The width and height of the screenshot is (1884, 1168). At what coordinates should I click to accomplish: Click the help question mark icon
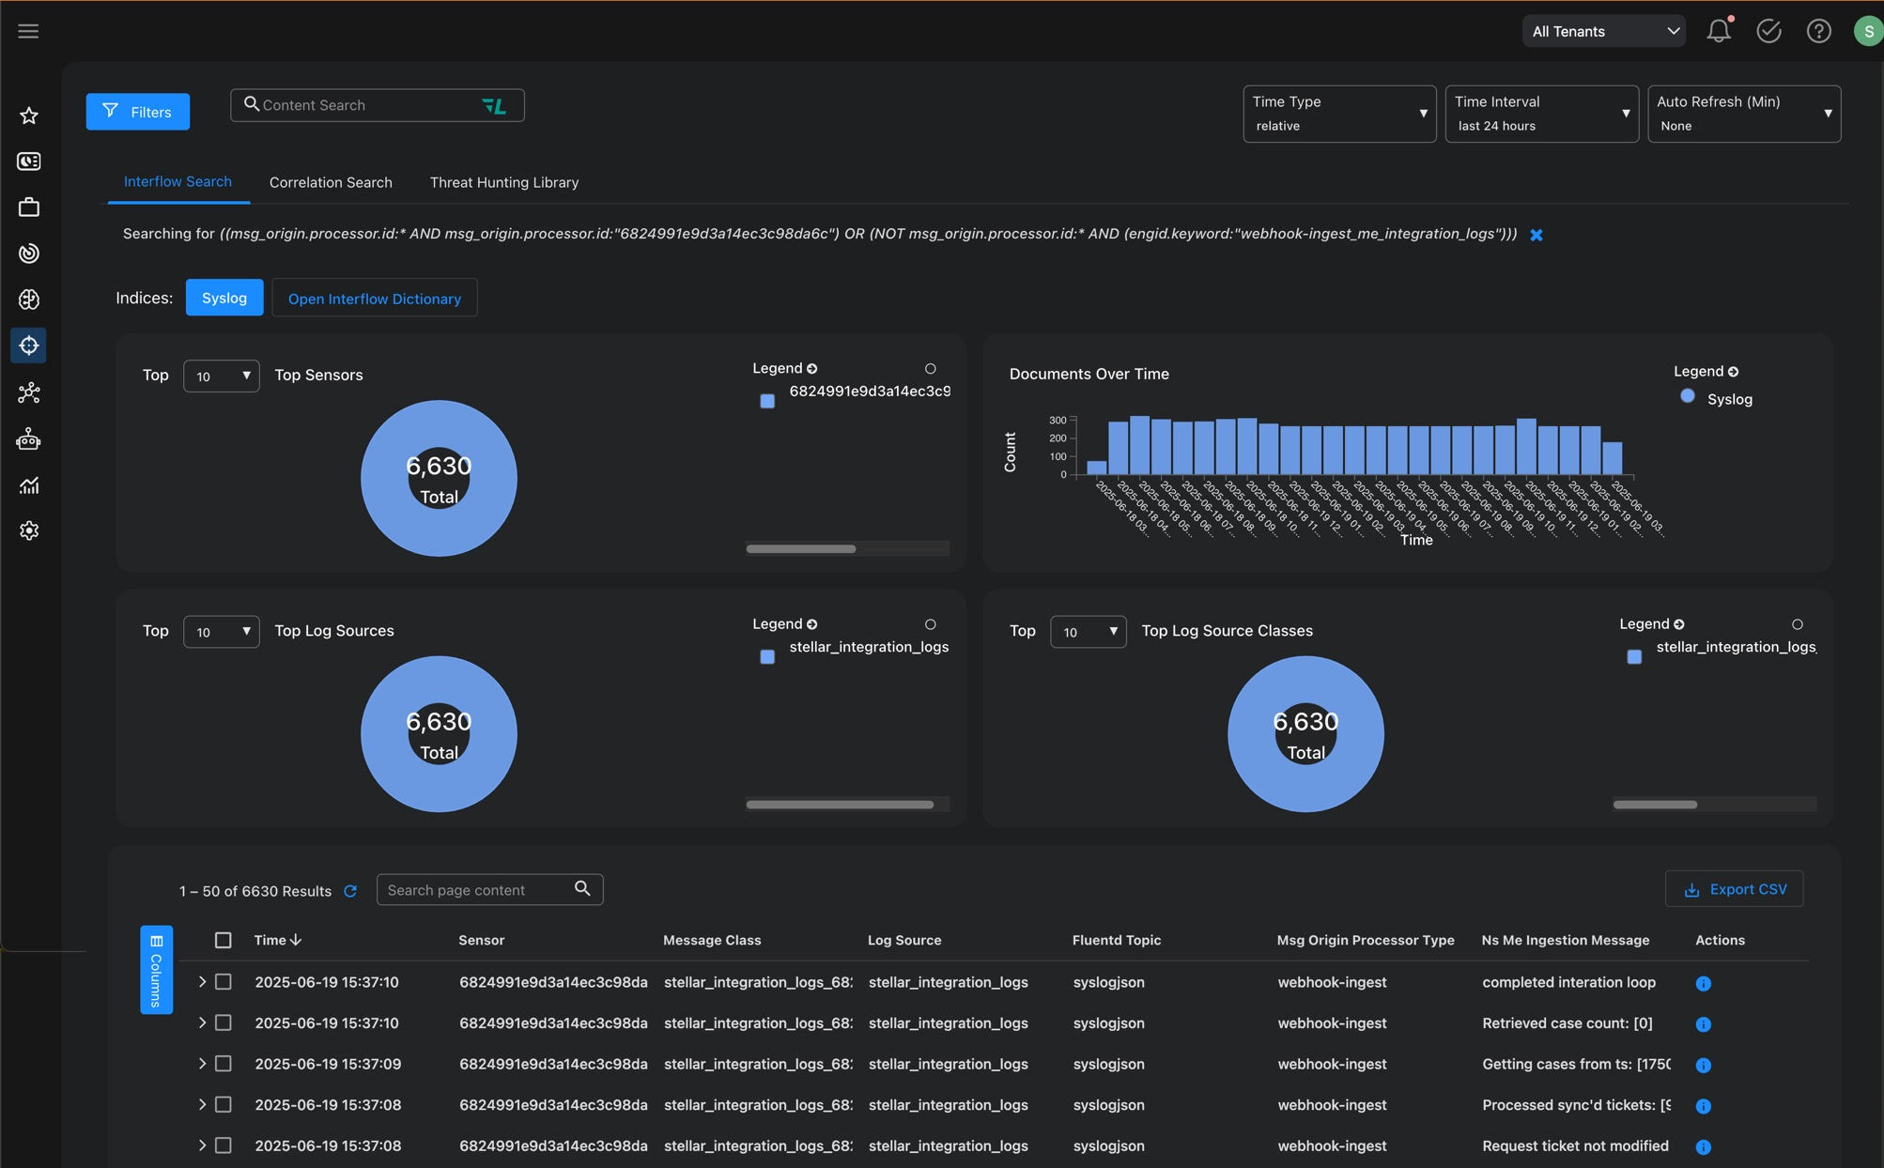click(x=1818, y=31)
